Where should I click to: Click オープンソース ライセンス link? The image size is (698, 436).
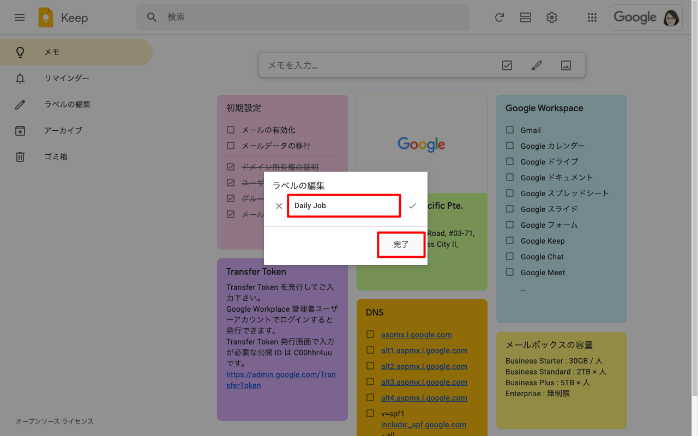tap(55, 421)
